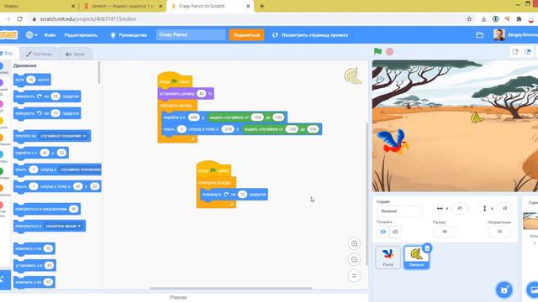
Task: Select the magenta Звук category
Action: click(x=2, y=104)
